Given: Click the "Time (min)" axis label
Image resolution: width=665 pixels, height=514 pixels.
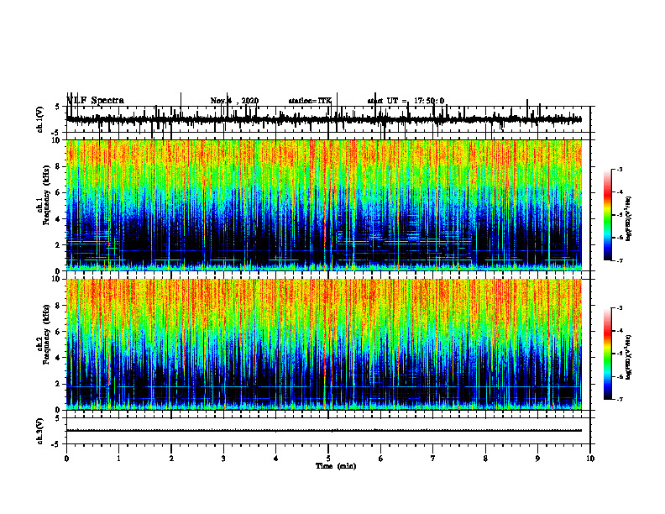Looking at the screenshot, I should [x=336, y=466].
